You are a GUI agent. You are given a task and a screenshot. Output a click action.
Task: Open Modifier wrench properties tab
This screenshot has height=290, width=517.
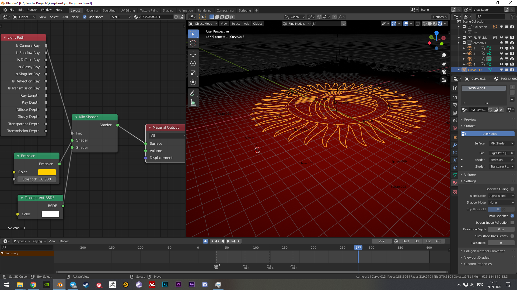click(x=455, y=145)
